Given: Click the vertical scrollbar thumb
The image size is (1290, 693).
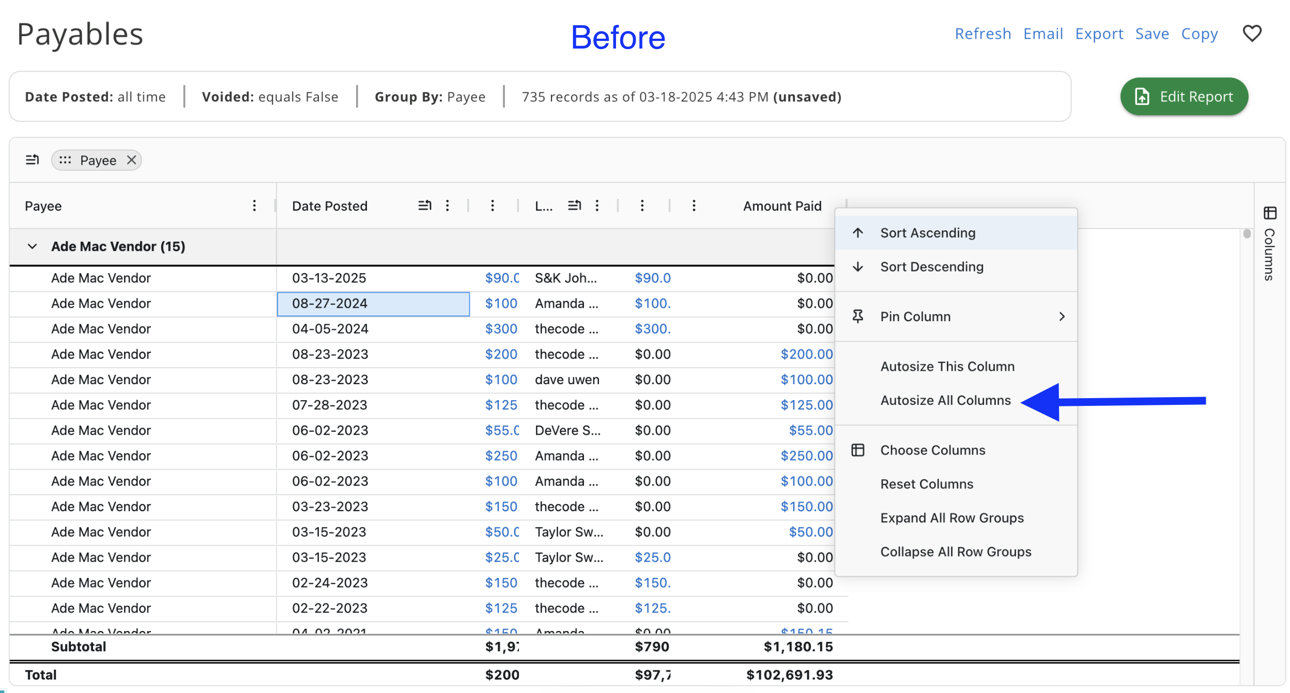Looking at the screenshot, I should point(1247,234).
